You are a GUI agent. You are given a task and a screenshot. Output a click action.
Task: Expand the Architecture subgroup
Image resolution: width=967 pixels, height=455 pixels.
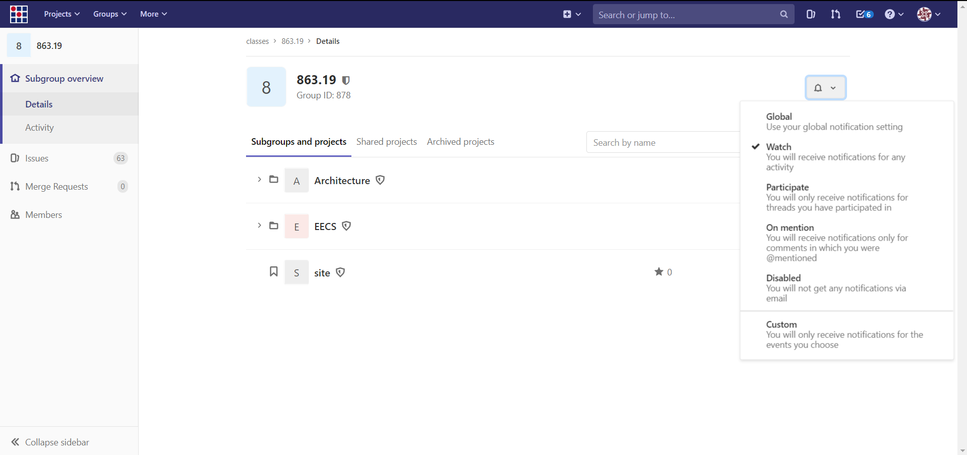[259, 180]
